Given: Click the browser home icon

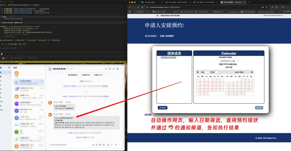Looking at the screenshot, I should point(142,7).
